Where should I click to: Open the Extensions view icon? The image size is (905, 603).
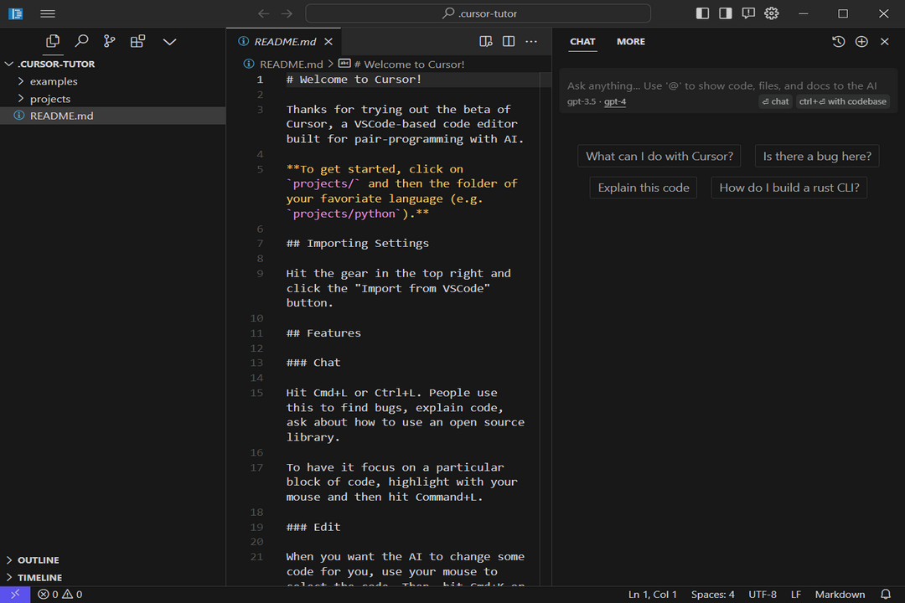[x=137, y=41]
